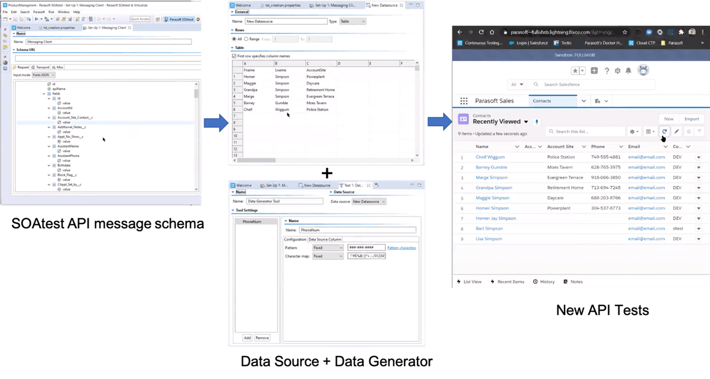Open the Character map Fixed dropdown
The image size is (710, 379).
pyautogui.click(x=328, y=256)
